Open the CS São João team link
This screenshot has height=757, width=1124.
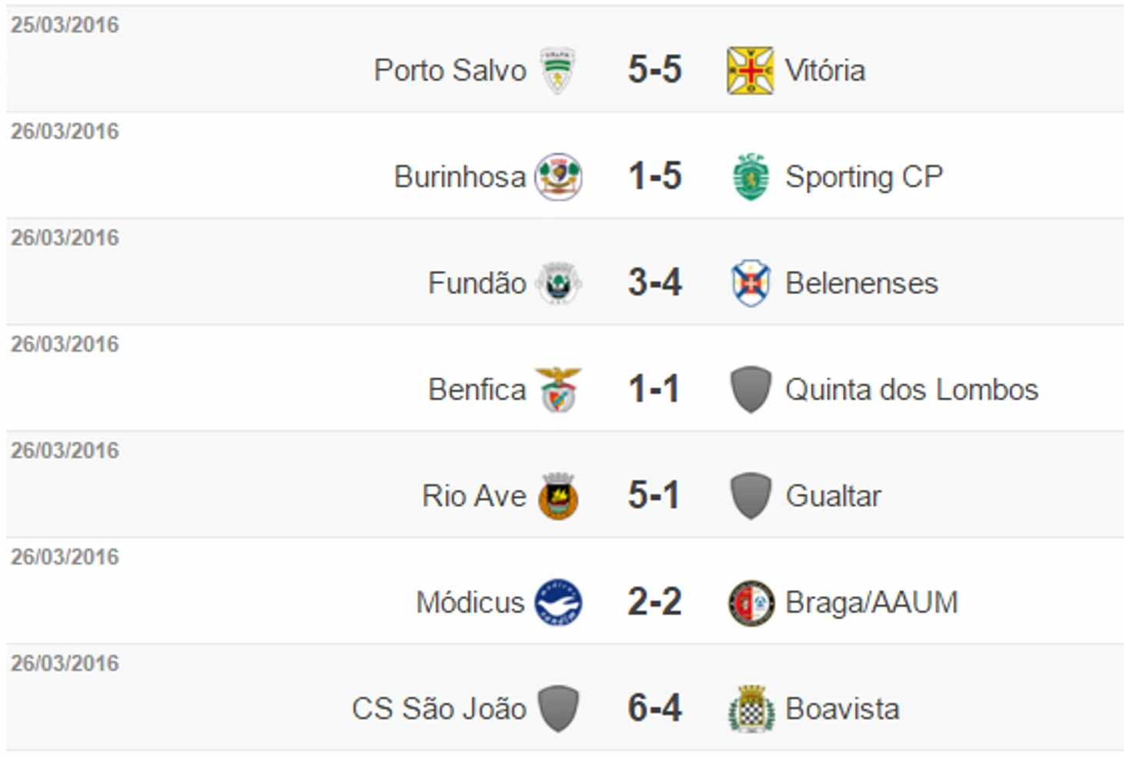tap(439, 708)
